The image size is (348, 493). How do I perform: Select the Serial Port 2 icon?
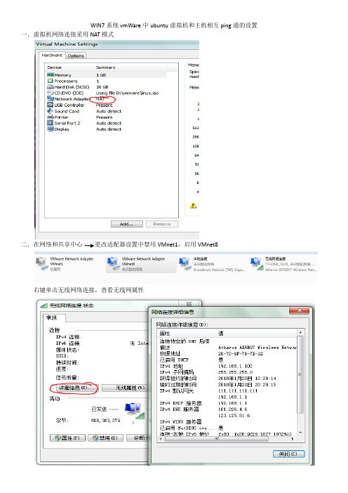point(51,123)
